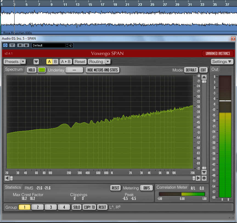This screenshot has height=223, width=237.
Task: Click the icon between power and R buttons
Action: pos(12,45)
